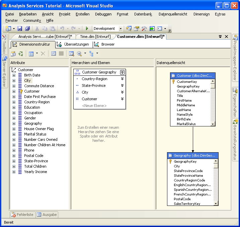Expand the Birth Date attribute node
The image size is (240, 227).
point(14,75)
